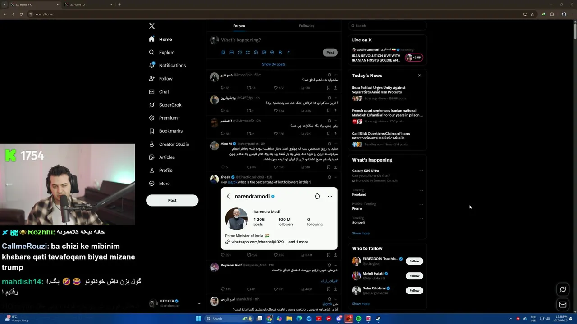Image resolution: width=577 pixels, height=324 pixels.
Task: Add a poll to the post
Action: 247,53
